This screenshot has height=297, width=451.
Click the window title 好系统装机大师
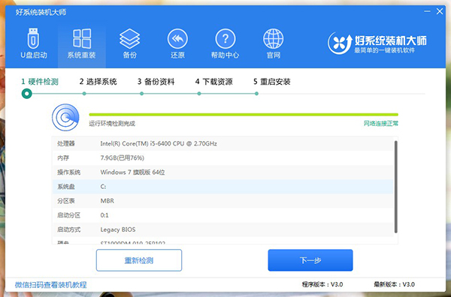coord(41,12)
